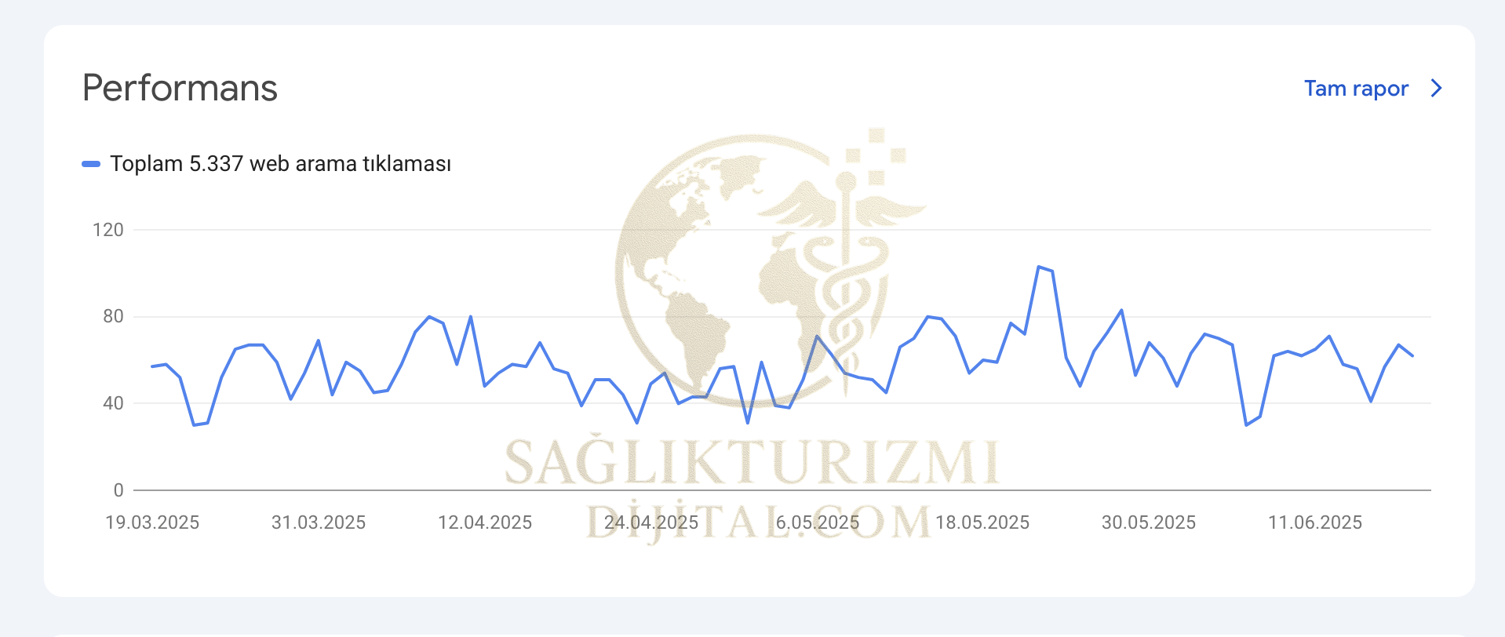Select the 18.05.2025 date marker
The height and width of the screenshot is (637, 1505).
982,522
